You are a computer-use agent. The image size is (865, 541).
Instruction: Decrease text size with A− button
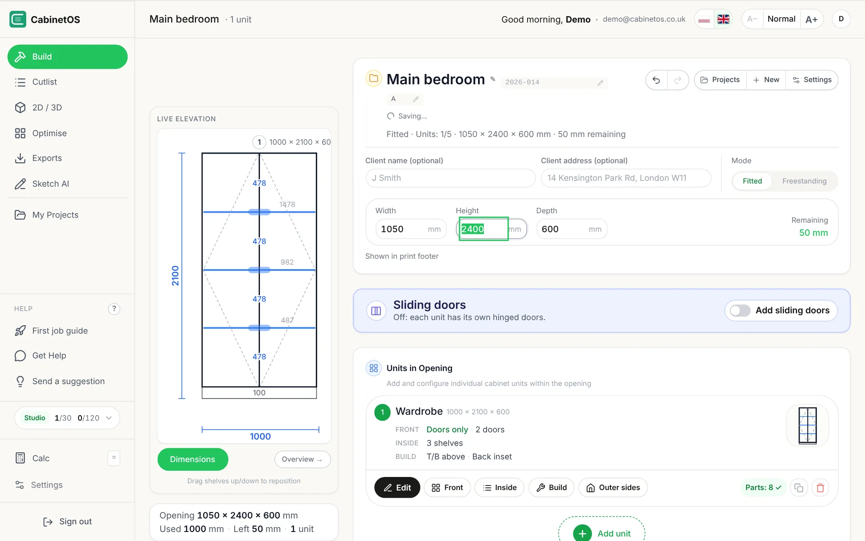pyautogui.click(x=752, y=19)
